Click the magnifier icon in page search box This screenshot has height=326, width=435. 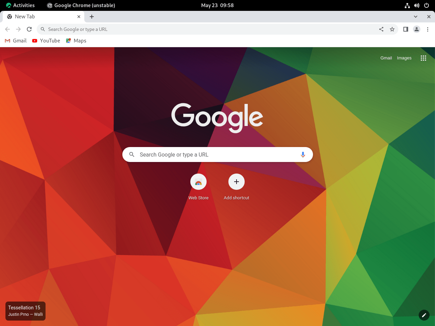(132, 155)
